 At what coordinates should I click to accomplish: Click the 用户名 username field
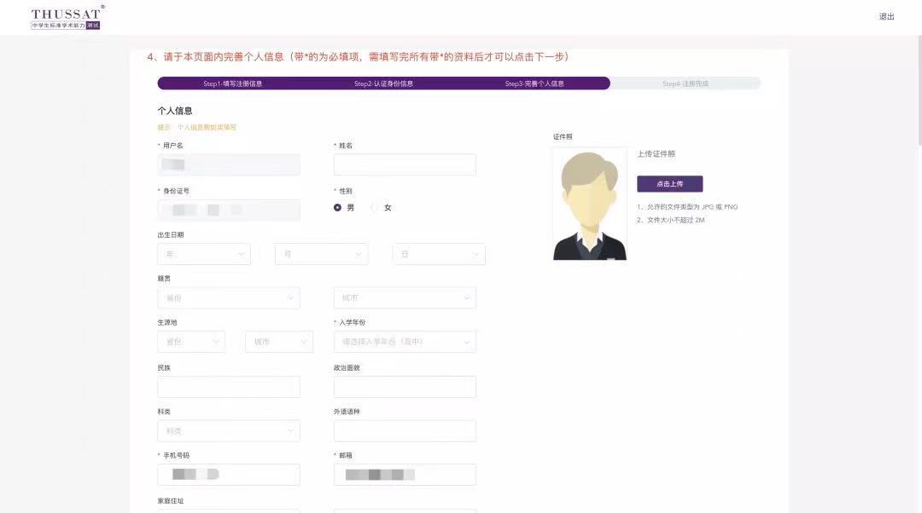click(x=229, y=164)
